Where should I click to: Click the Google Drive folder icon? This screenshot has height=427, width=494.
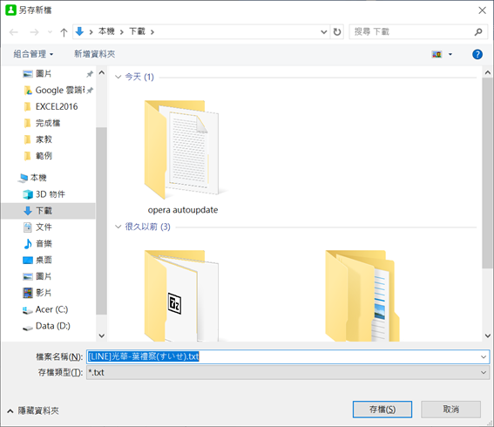pos(28,91)
